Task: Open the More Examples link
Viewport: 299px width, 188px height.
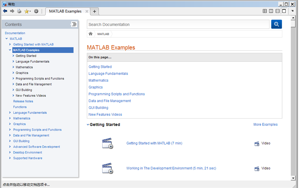Action: point(265,125)
